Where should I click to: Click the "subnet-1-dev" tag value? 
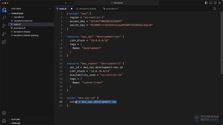92,83
